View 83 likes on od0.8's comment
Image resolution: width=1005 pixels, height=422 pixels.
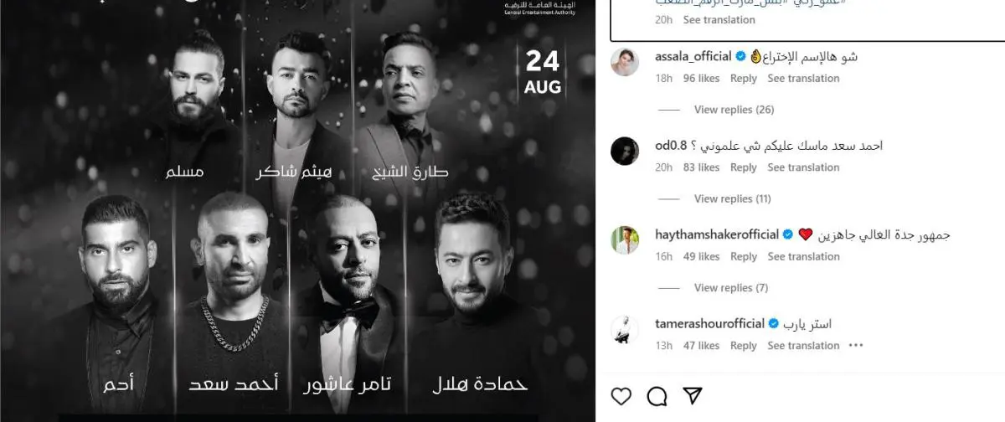[x=702, y=167]
